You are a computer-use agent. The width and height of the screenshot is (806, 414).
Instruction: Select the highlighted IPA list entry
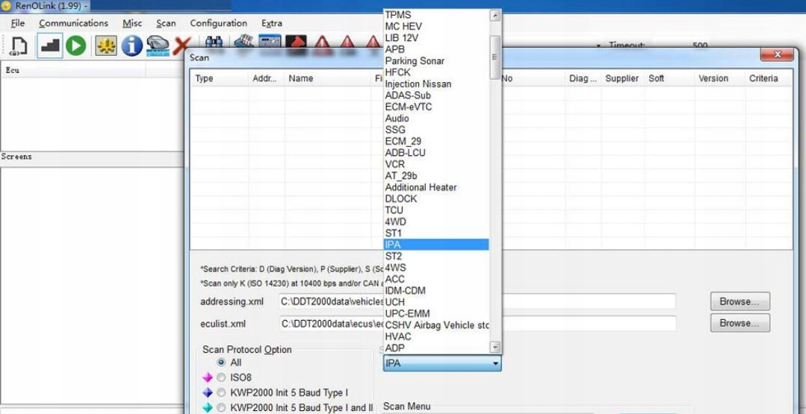436,245
